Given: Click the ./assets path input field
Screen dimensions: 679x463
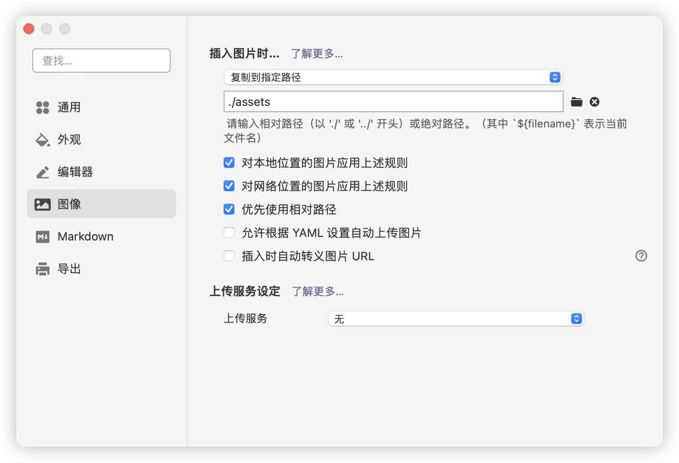Looking at the screenshot, I should (393, 102).
